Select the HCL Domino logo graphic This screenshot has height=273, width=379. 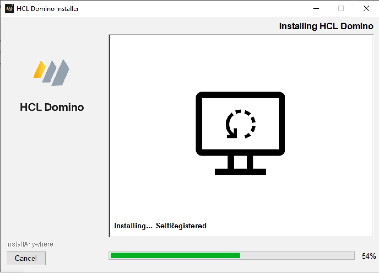point(52,72)
